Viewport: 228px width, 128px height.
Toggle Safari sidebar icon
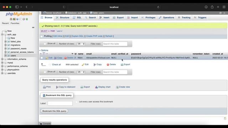(17, 7)
